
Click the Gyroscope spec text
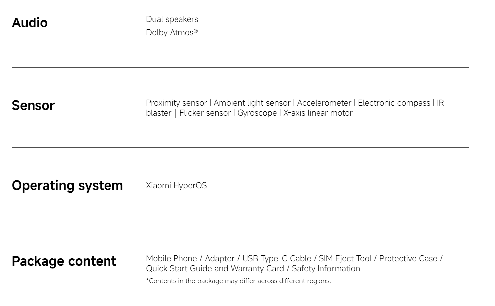tap(257, 113)
